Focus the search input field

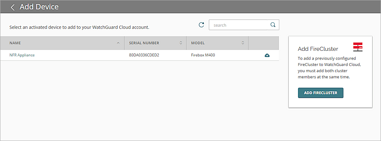coord(238,25)
